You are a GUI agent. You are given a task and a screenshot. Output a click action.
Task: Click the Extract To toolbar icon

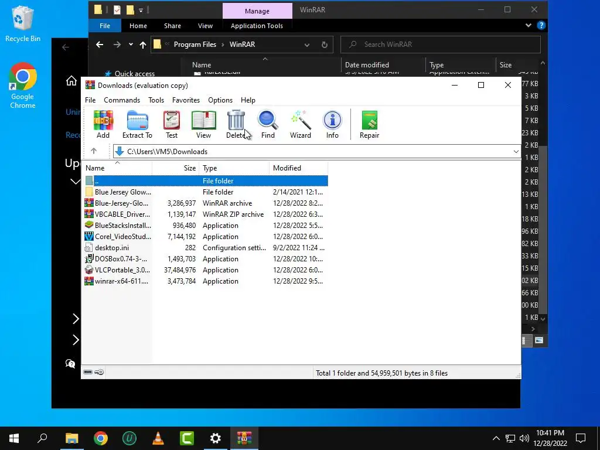click(137, 124)
